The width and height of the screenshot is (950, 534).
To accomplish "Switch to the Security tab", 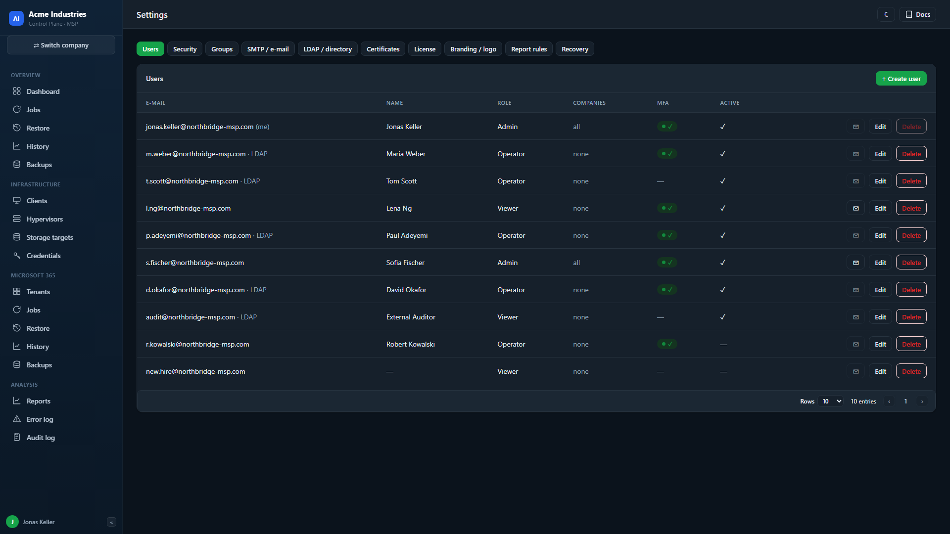I will click(x=185, y=49).
